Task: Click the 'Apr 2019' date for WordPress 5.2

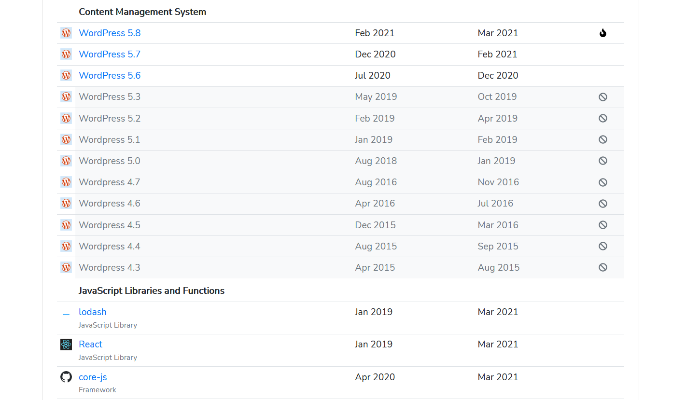Action: pos(498,118)
